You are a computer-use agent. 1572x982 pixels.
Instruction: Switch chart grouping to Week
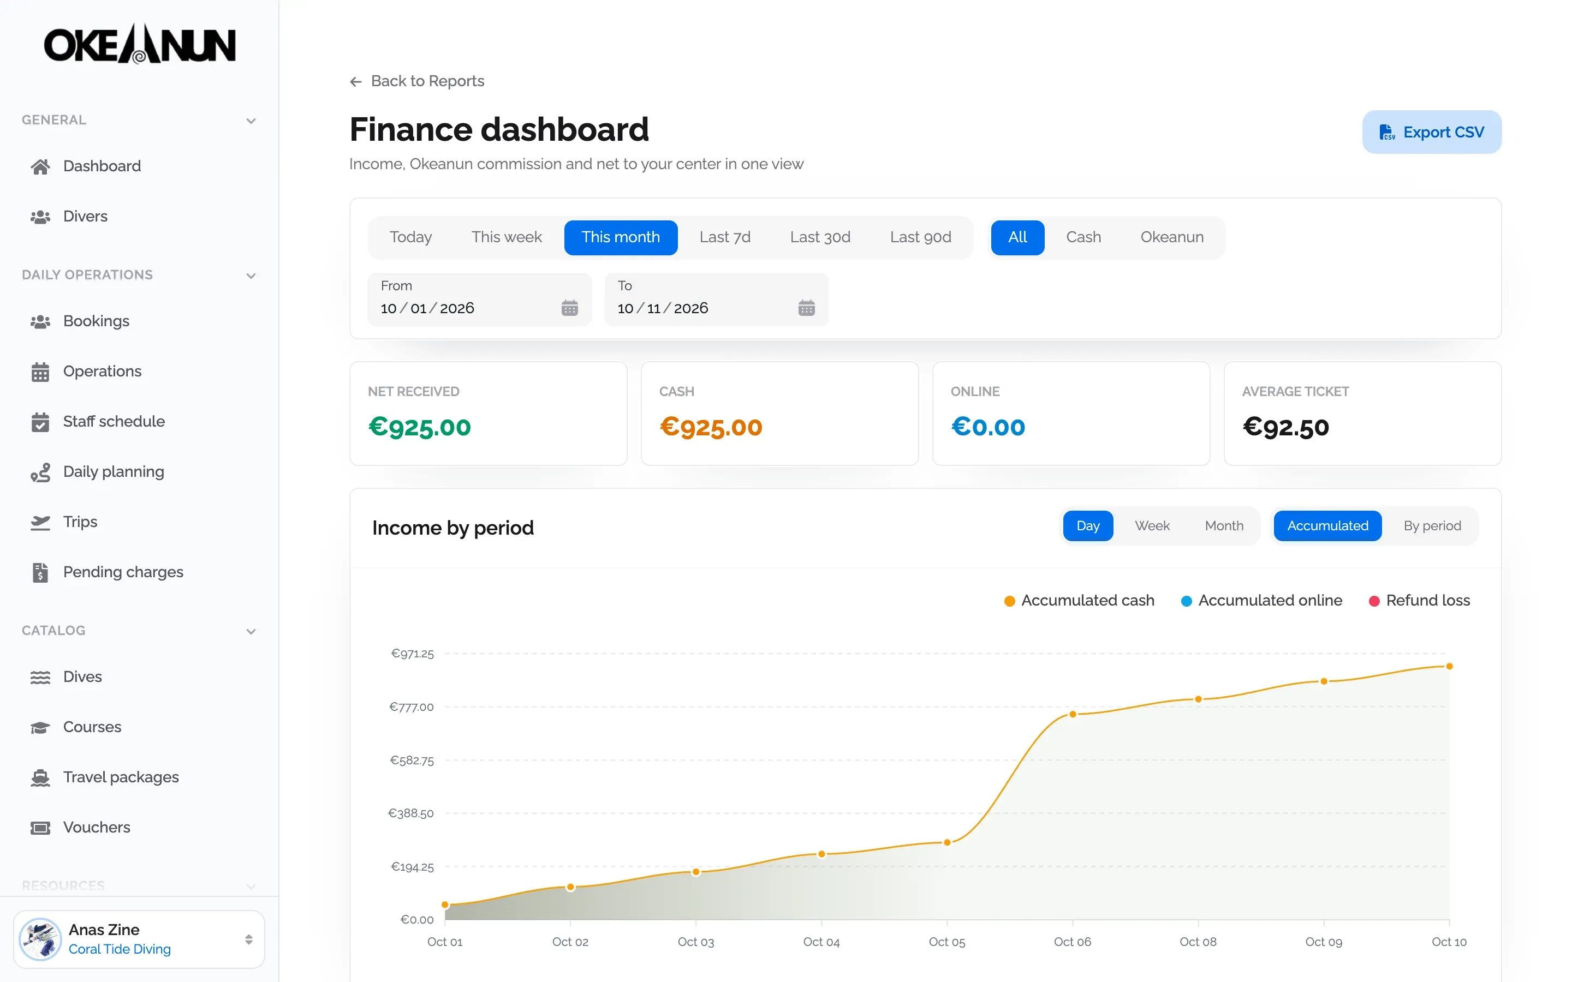pos(1152,525)
